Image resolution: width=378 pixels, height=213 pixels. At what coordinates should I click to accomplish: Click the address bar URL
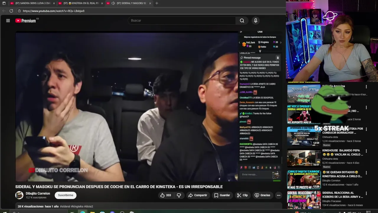[x=53, y=11]
